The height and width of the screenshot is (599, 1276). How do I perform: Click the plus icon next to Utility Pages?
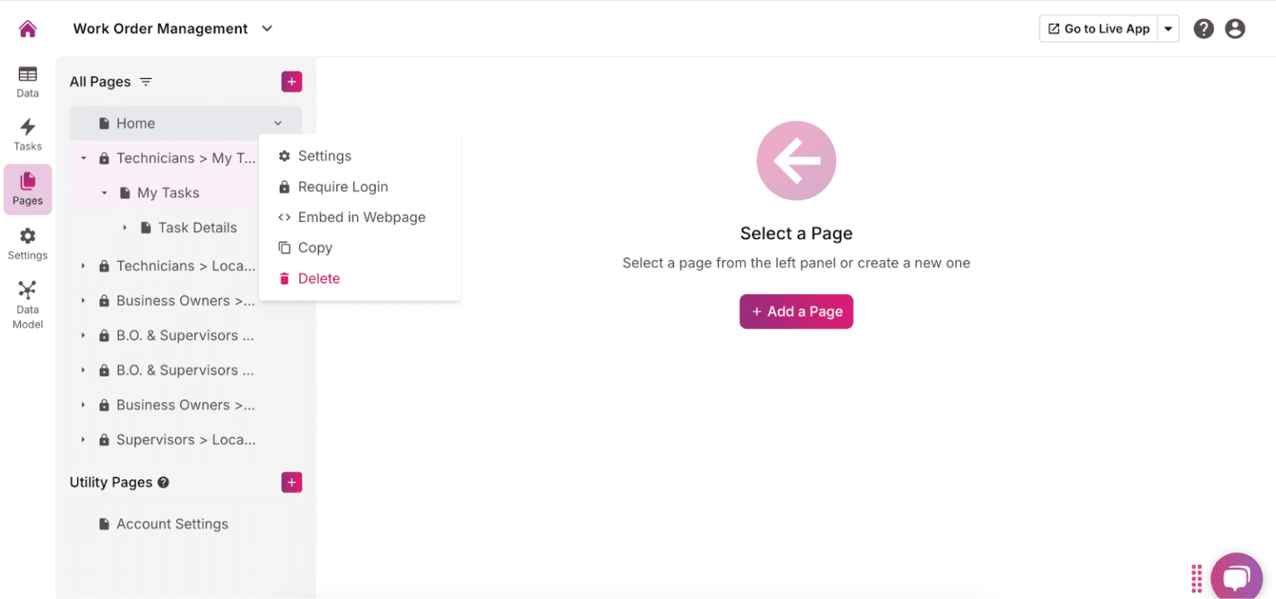[x=292, y=482]
